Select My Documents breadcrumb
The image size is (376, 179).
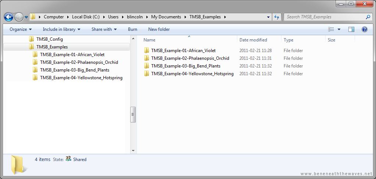(166, 17)
